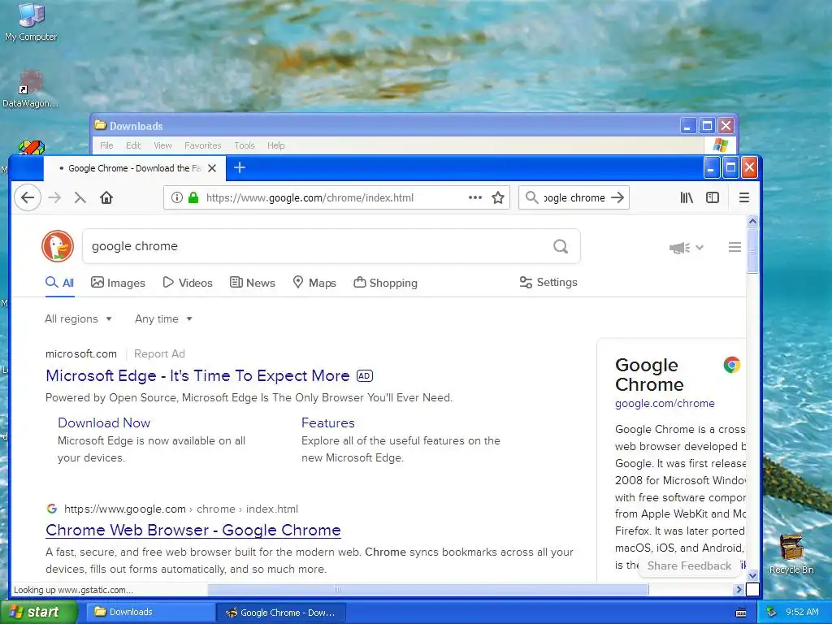Open a new tab with the plus button

click(240, 167)
